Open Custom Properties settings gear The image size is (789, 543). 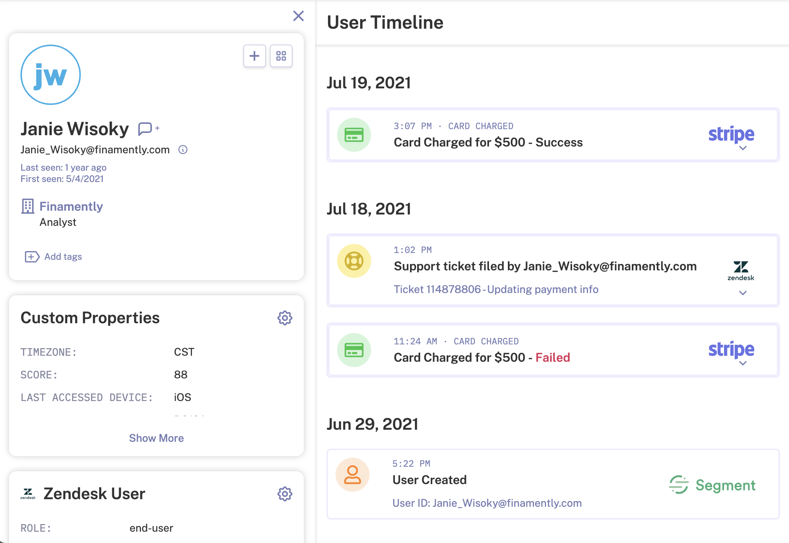(x=285, y=318)
